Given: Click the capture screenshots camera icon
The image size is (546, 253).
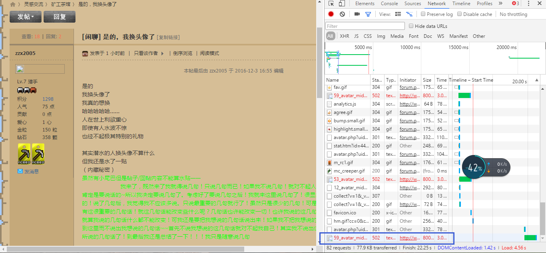Looking at the screenshot, I should [357, 14].
